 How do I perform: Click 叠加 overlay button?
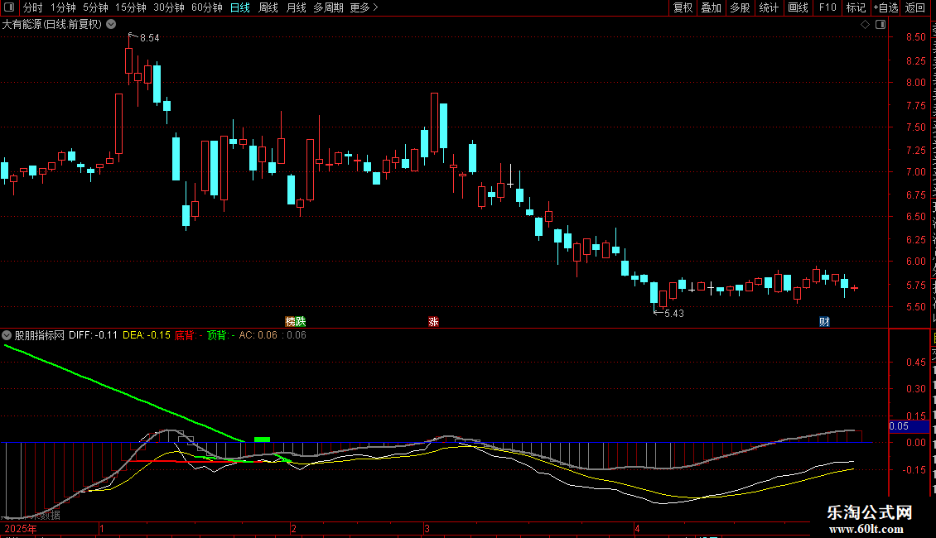point(712,7)
